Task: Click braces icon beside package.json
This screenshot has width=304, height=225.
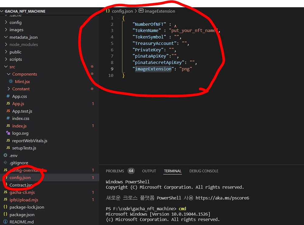Action: (x=5, y=214)
